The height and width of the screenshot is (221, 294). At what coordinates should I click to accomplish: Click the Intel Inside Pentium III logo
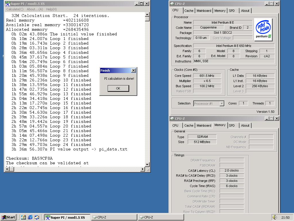point(263,30)
